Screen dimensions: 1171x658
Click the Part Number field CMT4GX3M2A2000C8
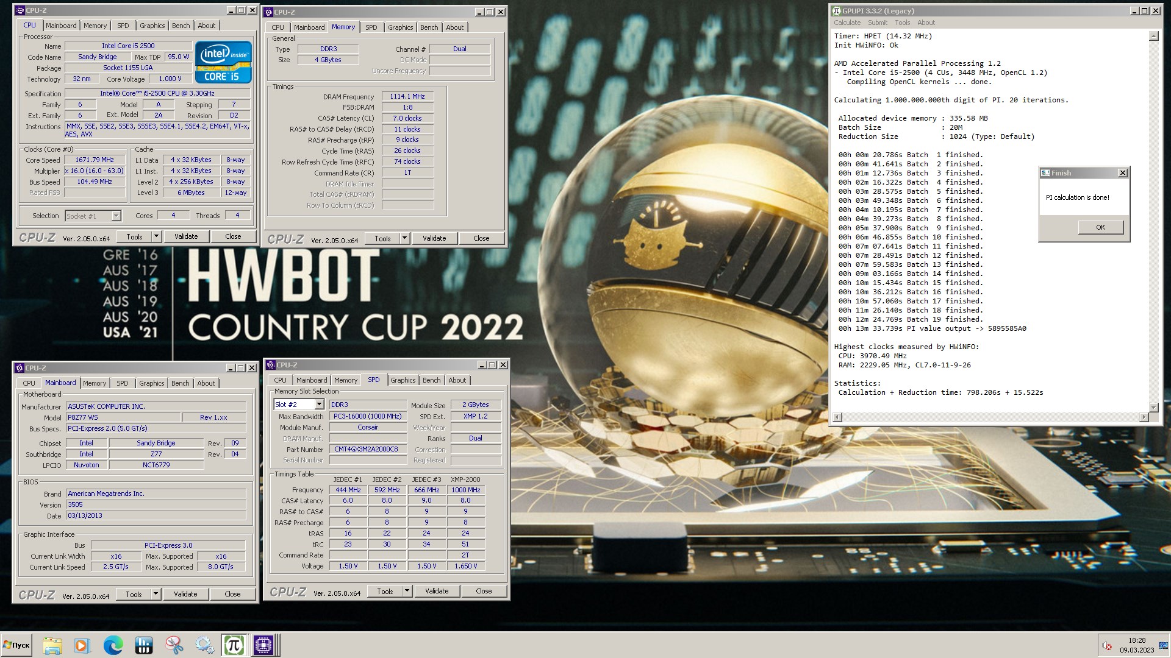pos(368,449)
